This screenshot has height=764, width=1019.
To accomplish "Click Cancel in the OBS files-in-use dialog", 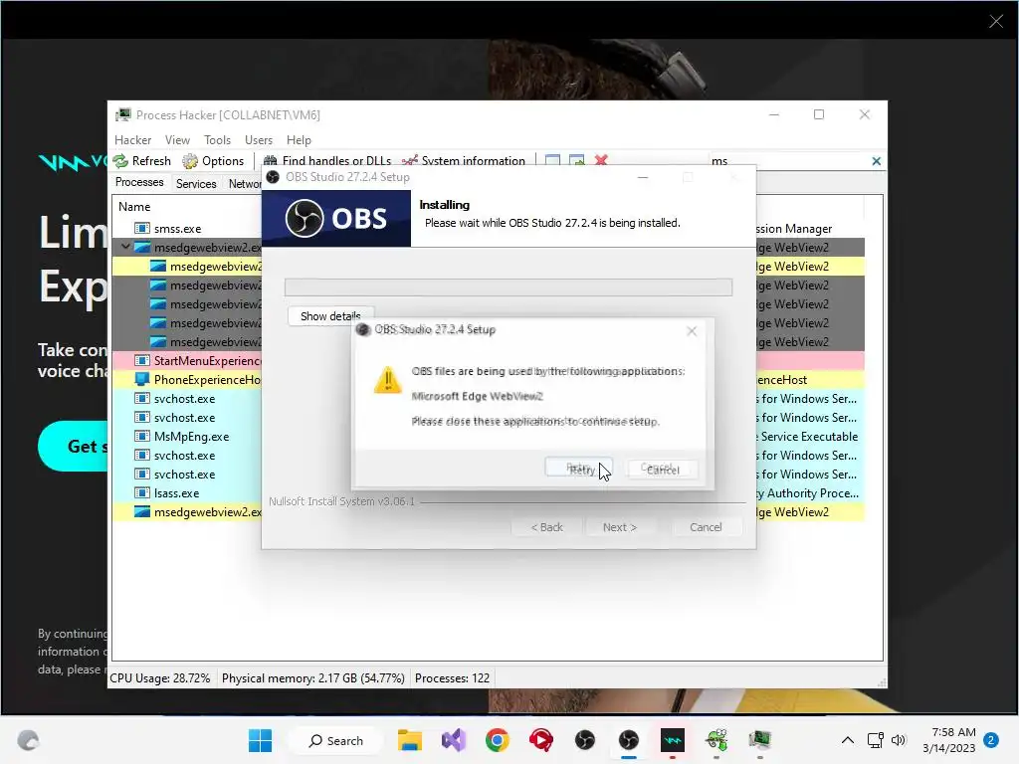I will tap(662, 469).
